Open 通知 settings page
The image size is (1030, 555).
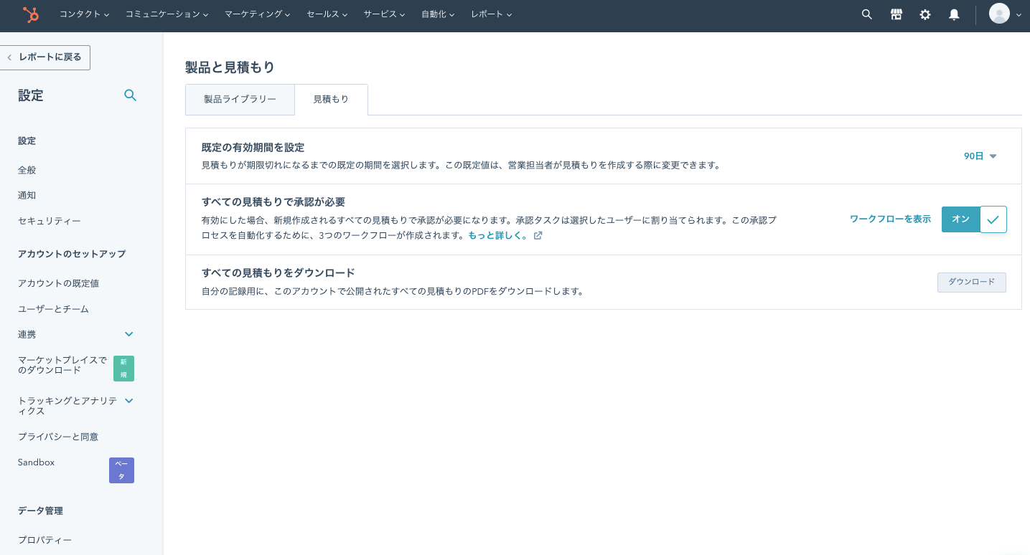27,196
